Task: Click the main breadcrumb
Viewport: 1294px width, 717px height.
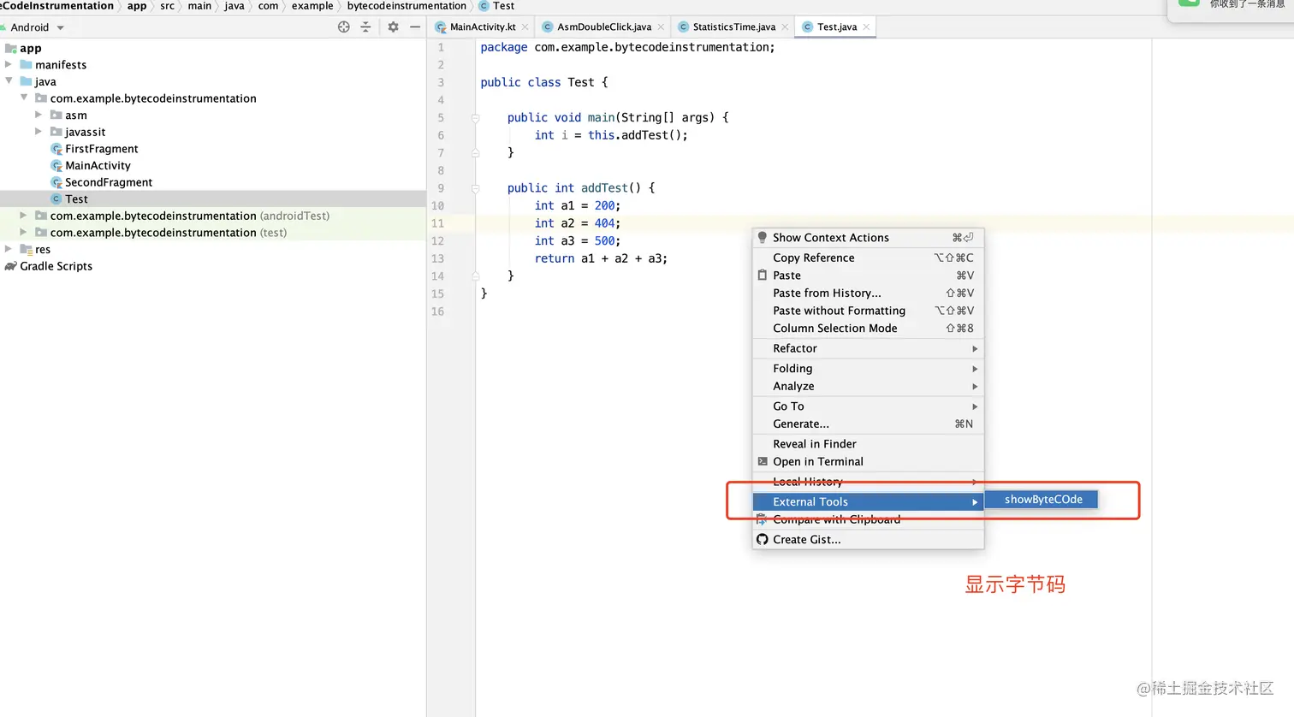Action: [199, 6]
